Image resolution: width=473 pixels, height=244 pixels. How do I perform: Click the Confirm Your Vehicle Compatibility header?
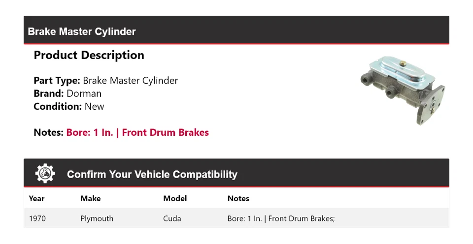click(x=152, y=174)
